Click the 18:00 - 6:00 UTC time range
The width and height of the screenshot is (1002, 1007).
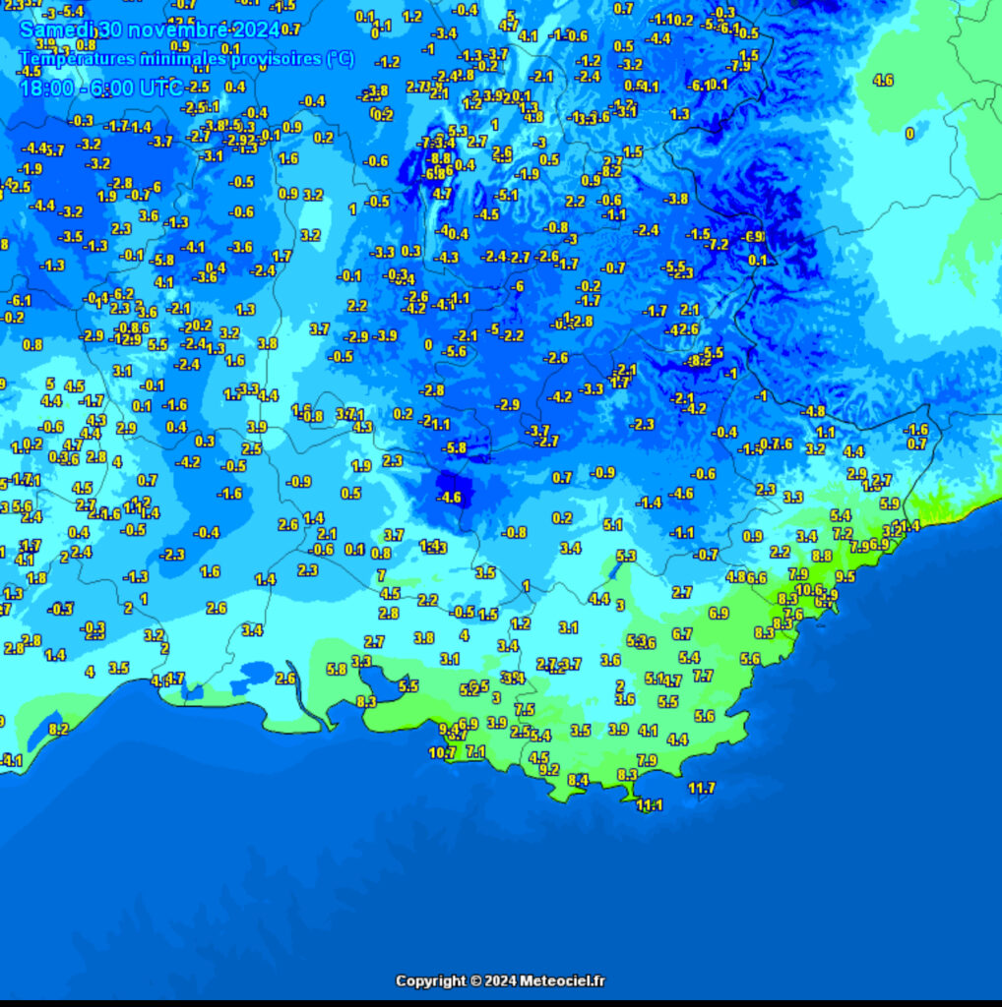(100, 89)
